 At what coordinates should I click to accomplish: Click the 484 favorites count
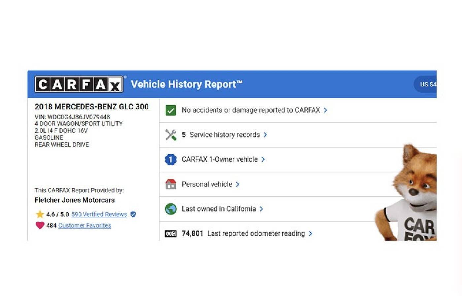tap(51, 225)
